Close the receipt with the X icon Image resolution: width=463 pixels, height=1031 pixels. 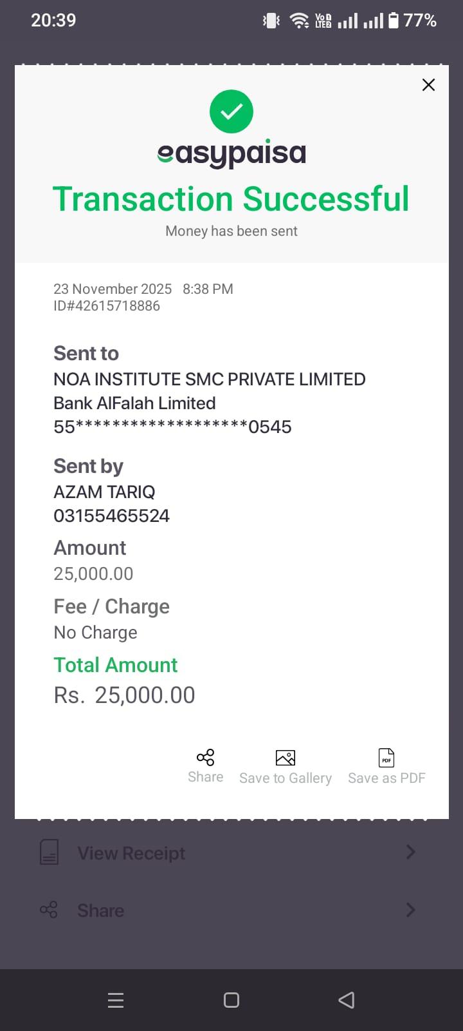point(428,85)
